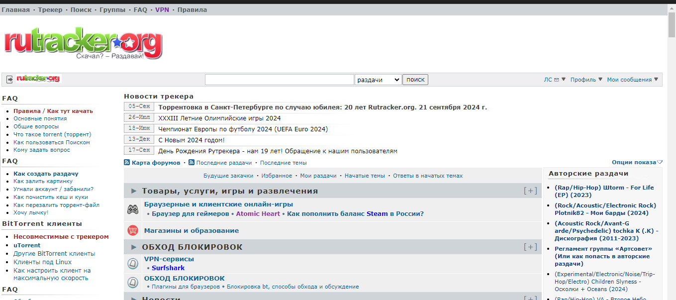Open Правила in top navigation
The height and width of the screenshot is (300, 676).
coord(192,9)
